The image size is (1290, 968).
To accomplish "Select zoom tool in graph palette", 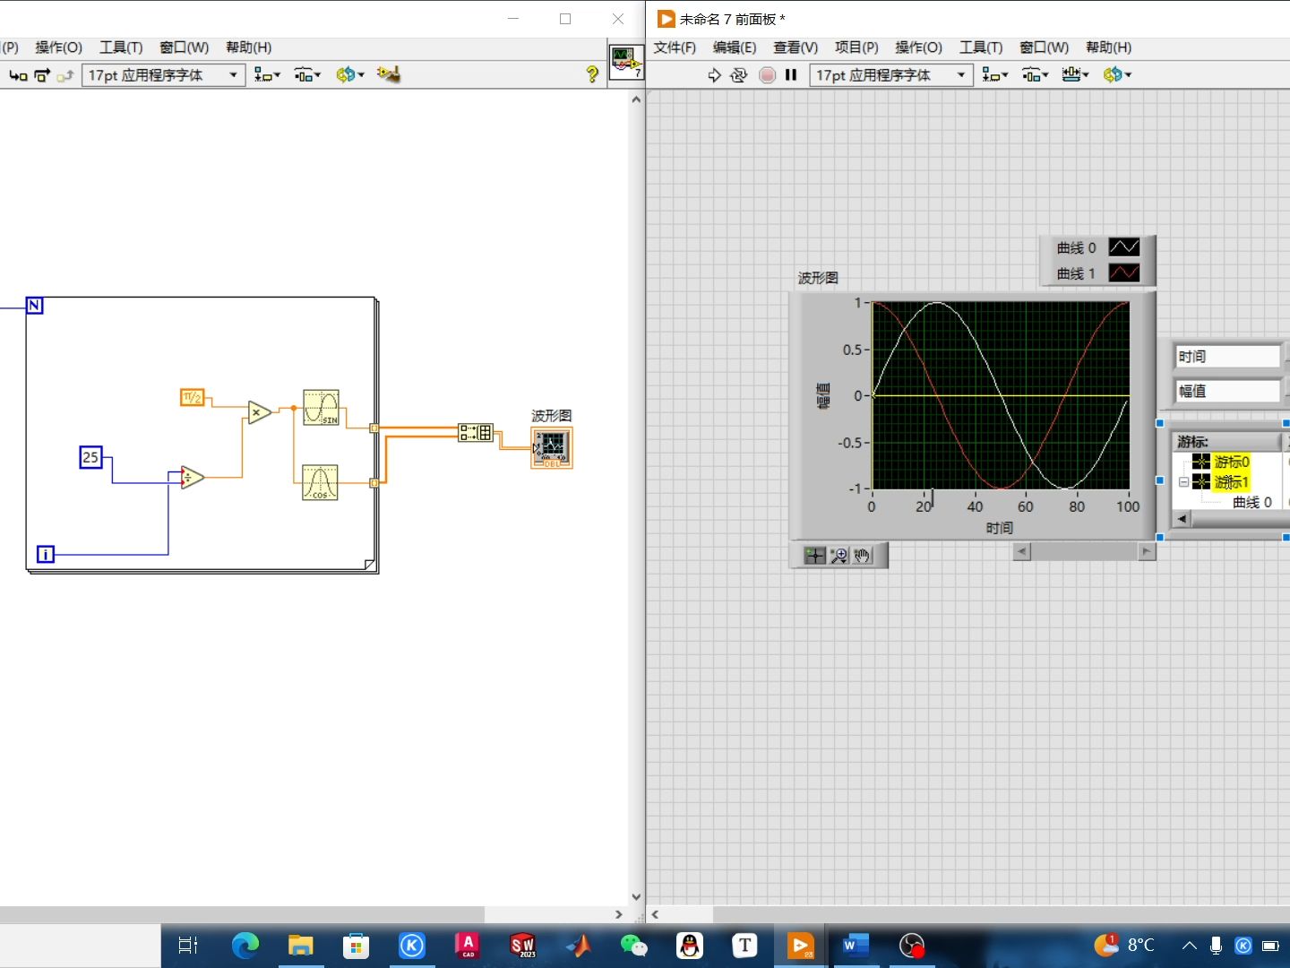I will (x=838, y=556).
